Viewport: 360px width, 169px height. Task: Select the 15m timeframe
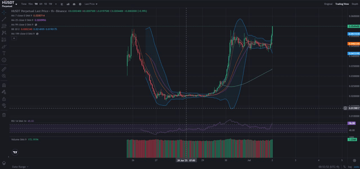30,4
